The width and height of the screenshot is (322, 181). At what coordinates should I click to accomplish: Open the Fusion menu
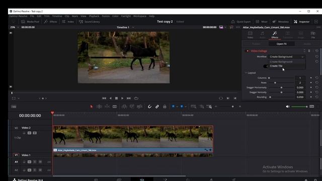tap(106, 16)
